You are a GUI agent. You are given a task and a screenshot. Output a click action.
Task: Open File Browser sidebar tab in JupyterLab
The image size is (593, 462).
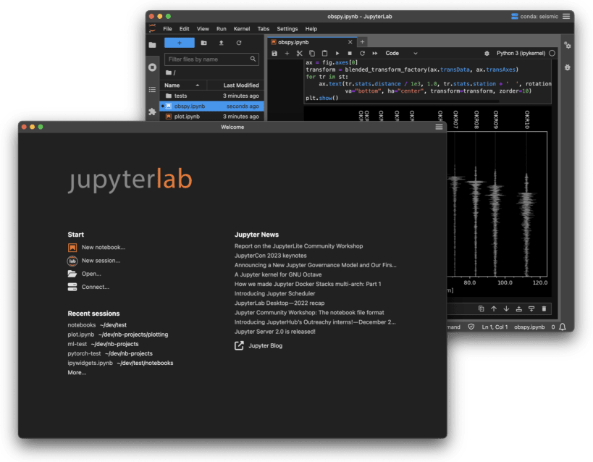pos(152,45)
